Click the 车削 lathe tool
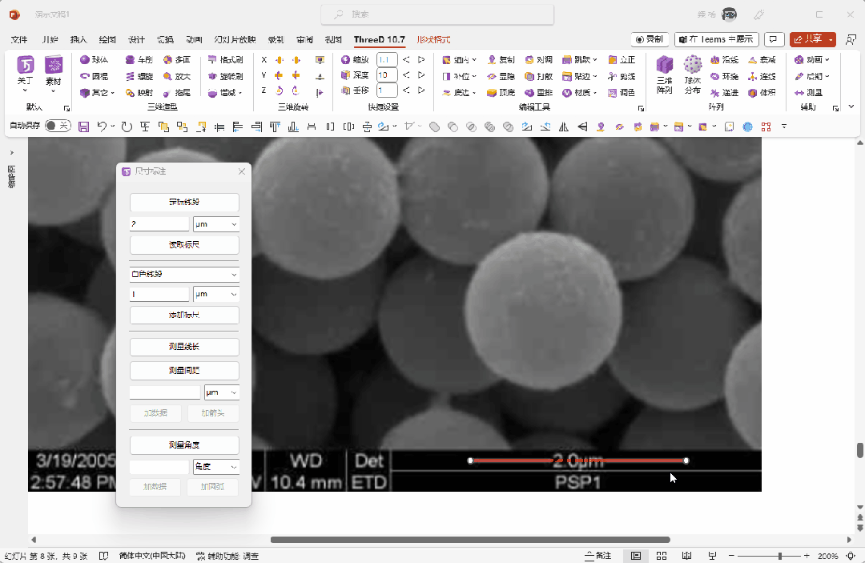865x563 pixels. point(139,59)
